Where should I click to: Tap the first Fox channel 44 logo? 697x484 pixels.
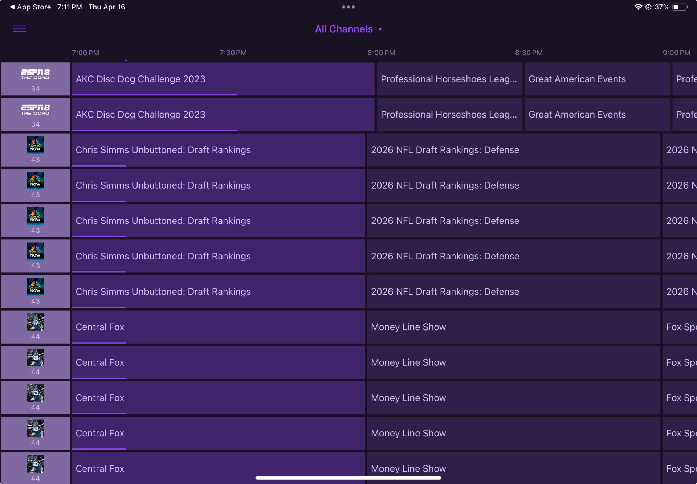click(35, 322)
